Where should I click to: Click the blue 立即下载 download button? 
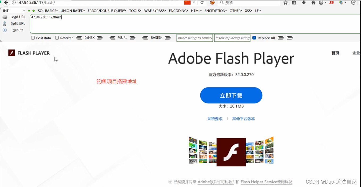point(231,95)
